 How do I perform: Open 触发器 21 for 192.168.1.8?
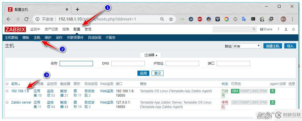(64, 93)
